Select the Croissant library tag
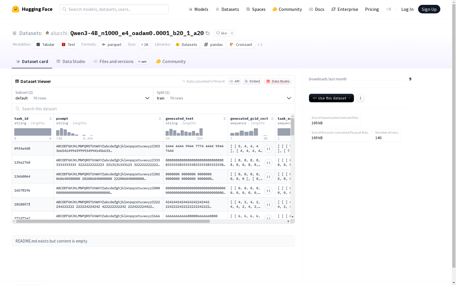The height and width of the screenshot is (285, 456). (x=241, y=44)
